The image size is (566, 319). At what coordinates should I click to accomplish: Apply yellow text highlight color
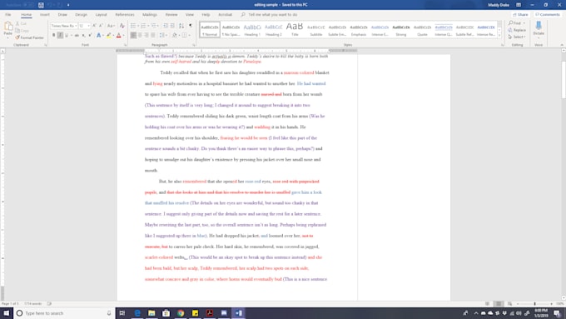[x=109, y=35]
